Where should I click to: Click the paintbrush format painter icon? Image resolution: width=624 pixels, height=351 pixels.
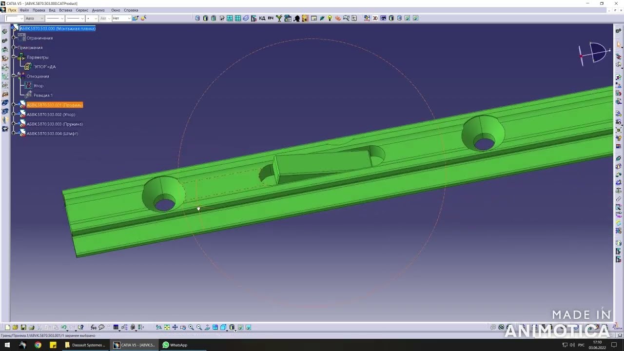tap(136, 18)
